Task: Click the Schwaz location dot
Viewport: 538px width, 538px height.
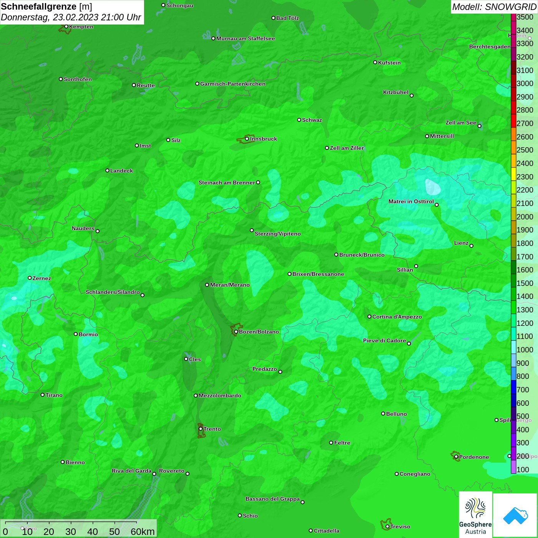Action: click(299, 120)
